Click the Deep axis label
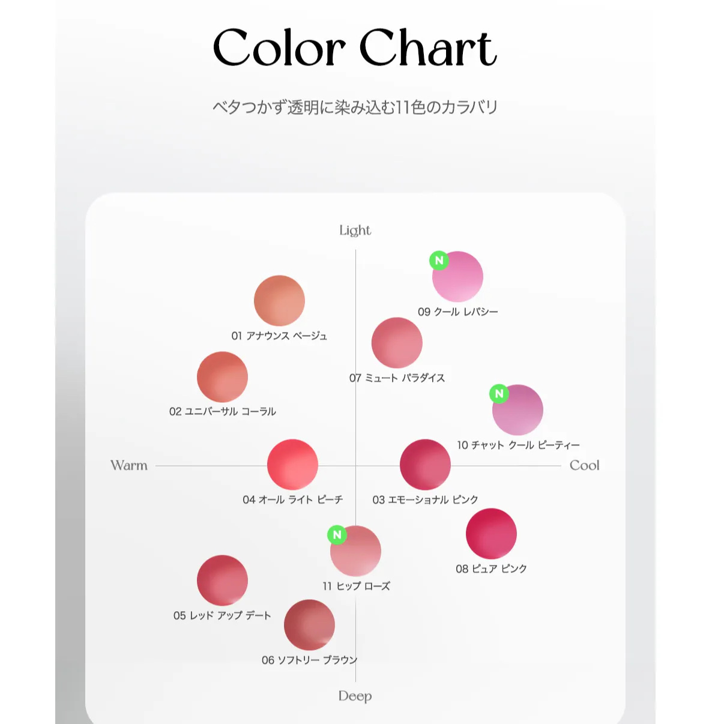 [355, 696]
